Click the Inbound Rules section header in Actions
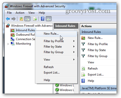 98,32
